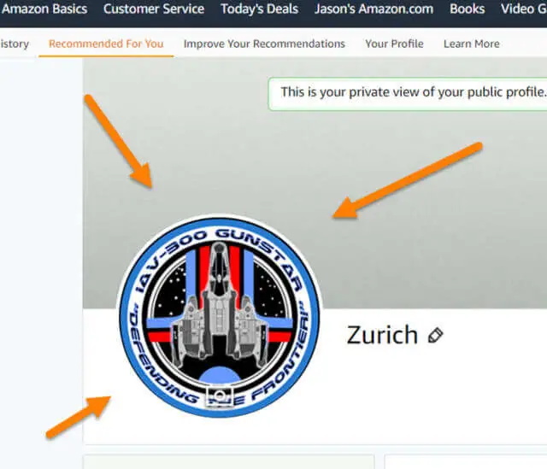Click the orange arrow below the avatar
The width and height of the screenshot is (547, 469).
point(79,416)
